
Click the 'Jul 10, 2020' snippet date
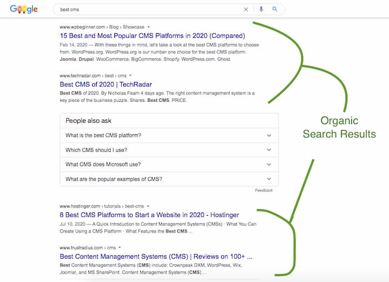(x=72, y=224)
